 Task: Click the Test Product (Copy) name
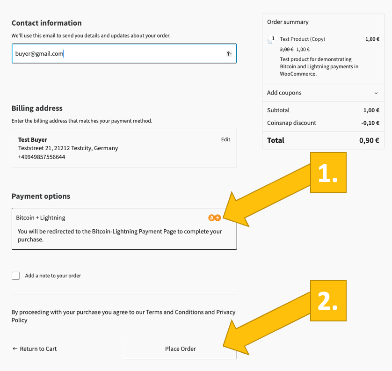click(x=302, y=39)
